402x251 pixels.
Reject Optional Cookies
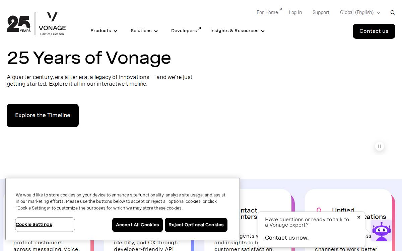point(196,225)
